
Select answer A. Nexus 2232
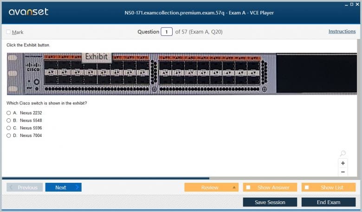click(x=9, y=113)
